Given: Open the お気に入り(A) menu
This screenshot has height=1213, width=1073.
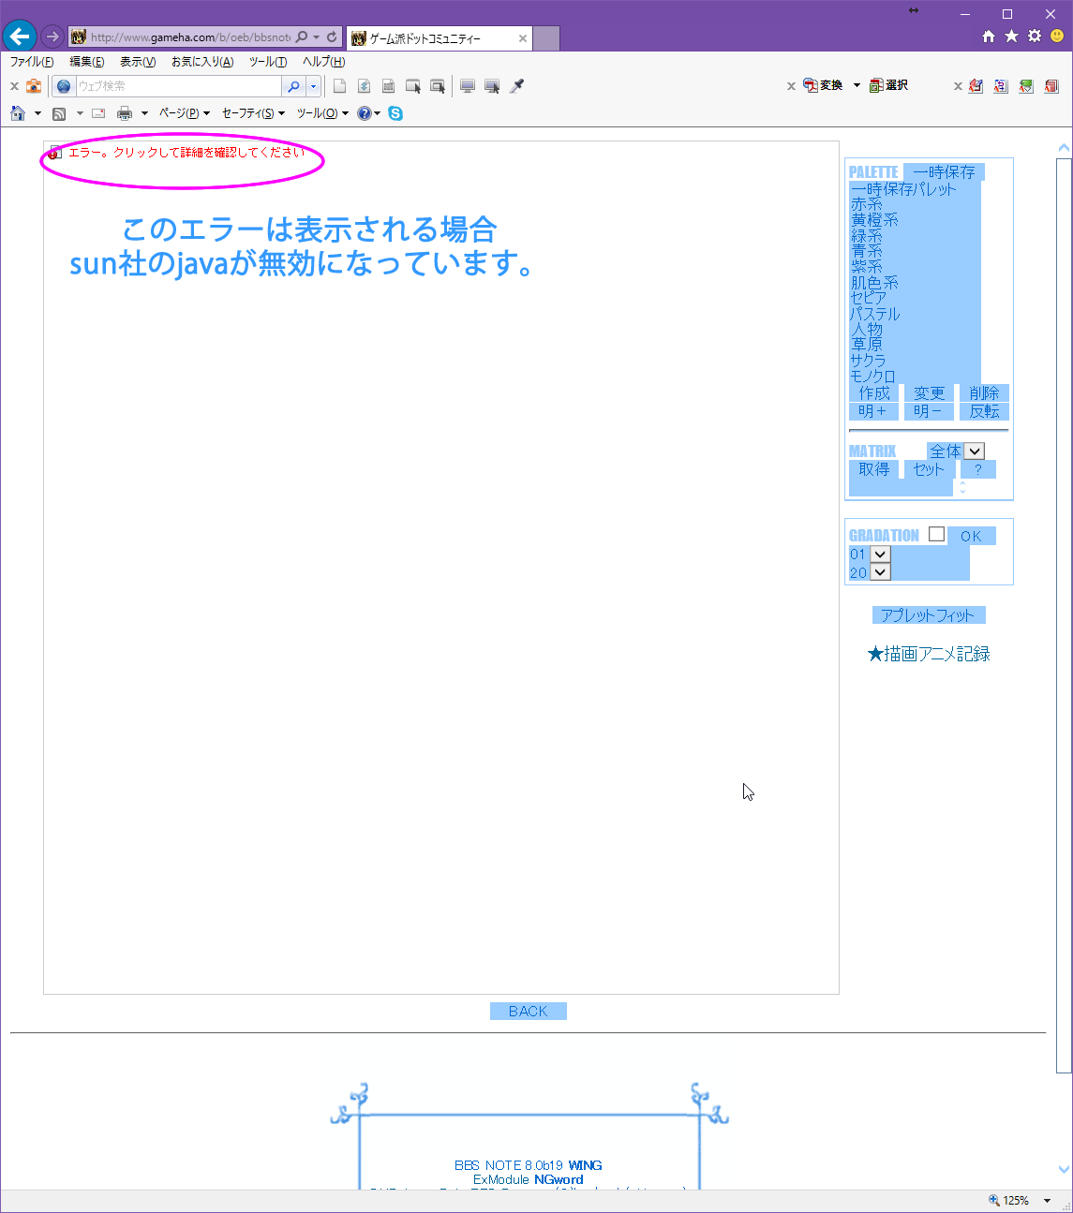Looking at the screenshot, I should (202, 62).
